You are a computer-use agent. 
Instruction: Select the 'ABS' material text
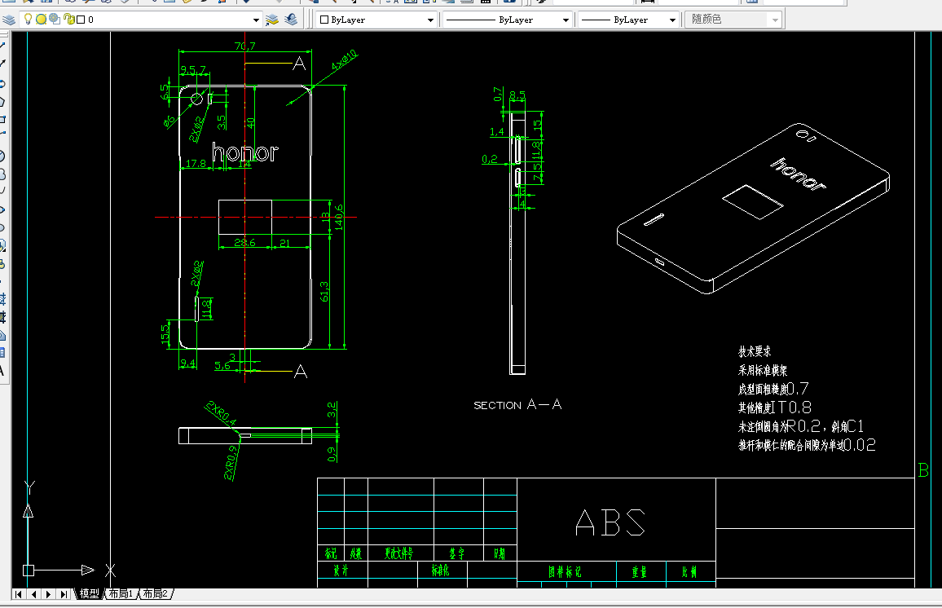tap(610, 522)
